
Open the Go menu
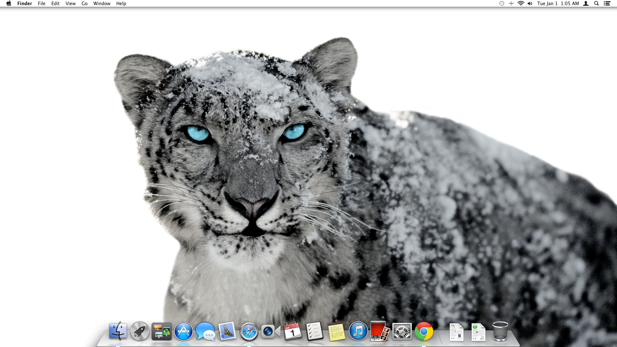coord(85,4)
